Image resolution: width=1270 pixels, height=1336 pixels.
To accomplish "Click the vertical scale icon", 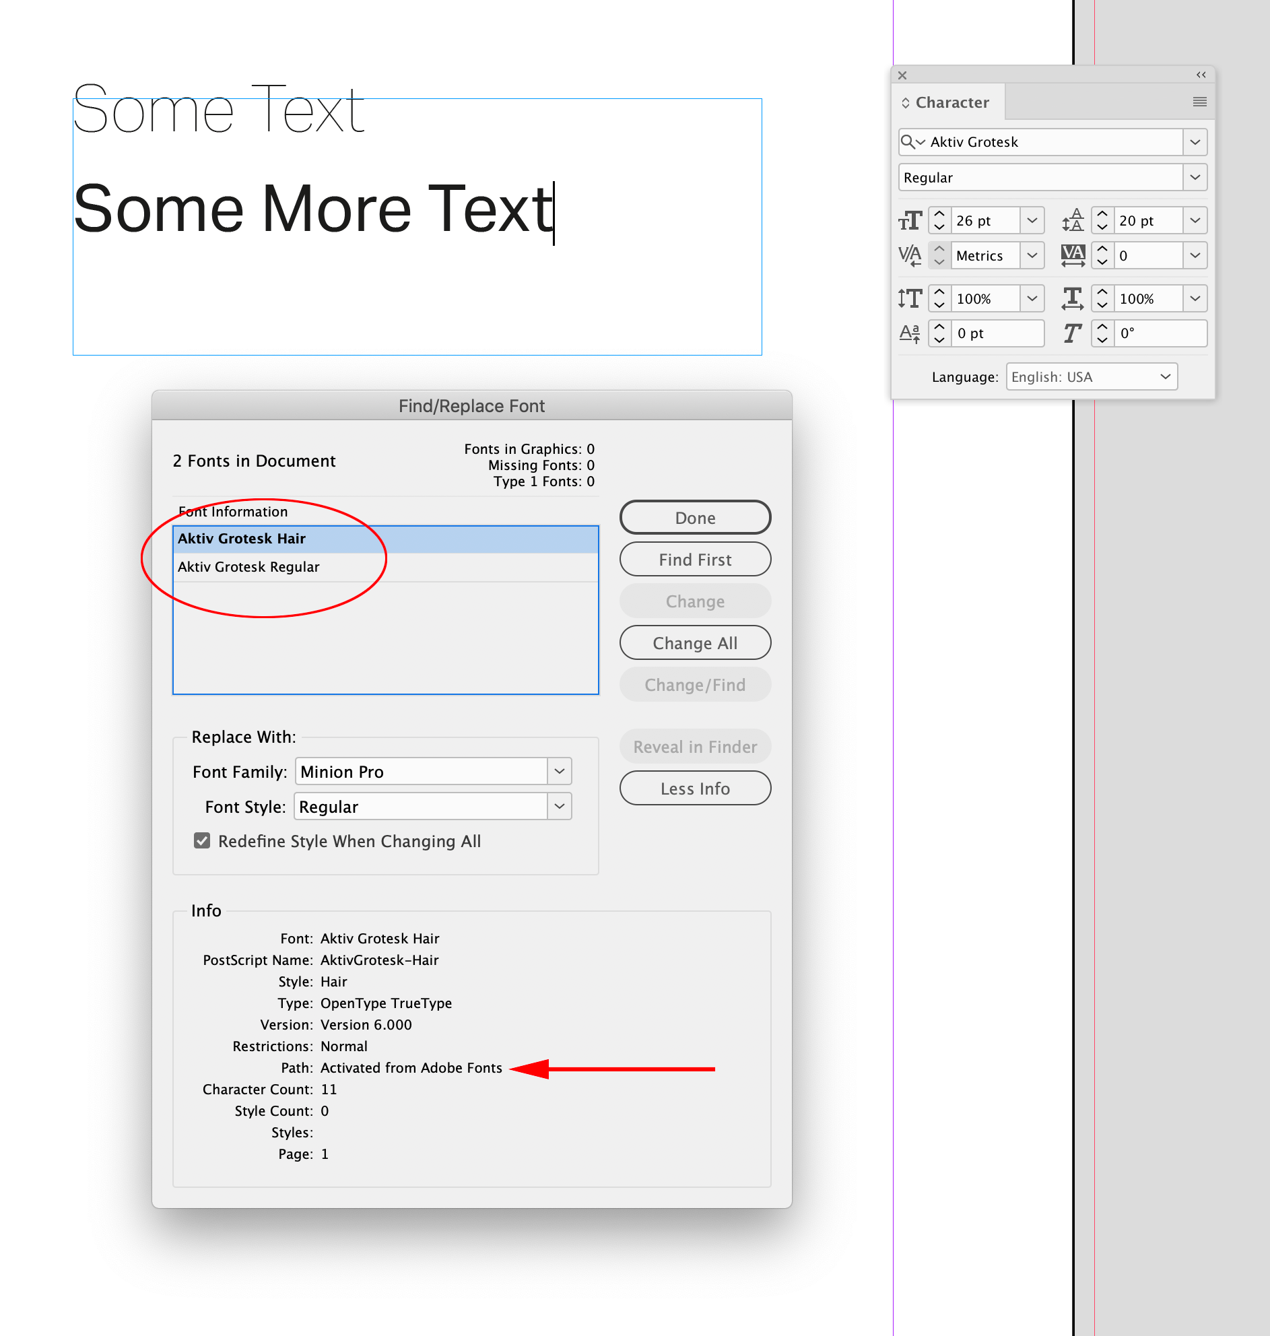I will (x=910, y=298).
